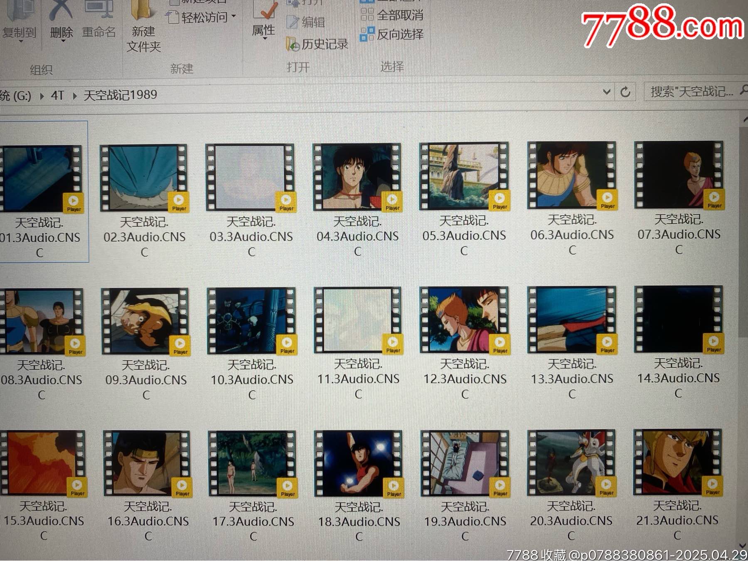The image size is (748, 561).
Task: Expand the chevron after the (G:) breadcrumb
Action: click(42, 96)
